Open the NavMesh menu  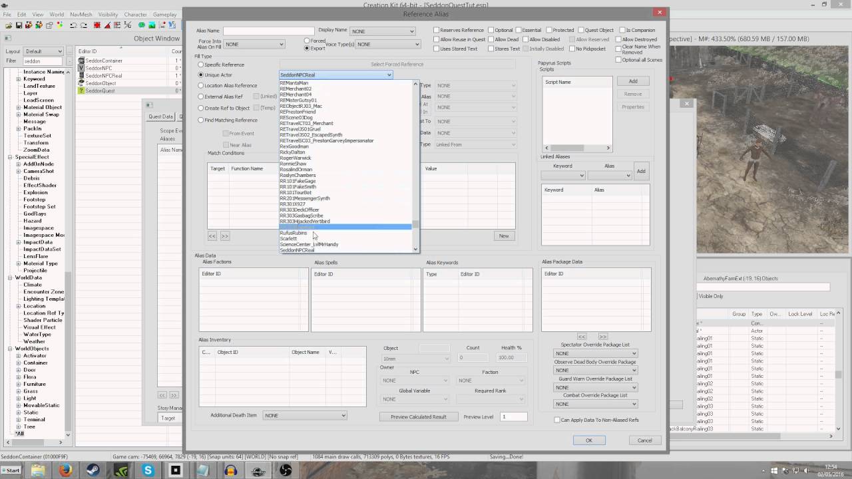click(x=81, y=14)
